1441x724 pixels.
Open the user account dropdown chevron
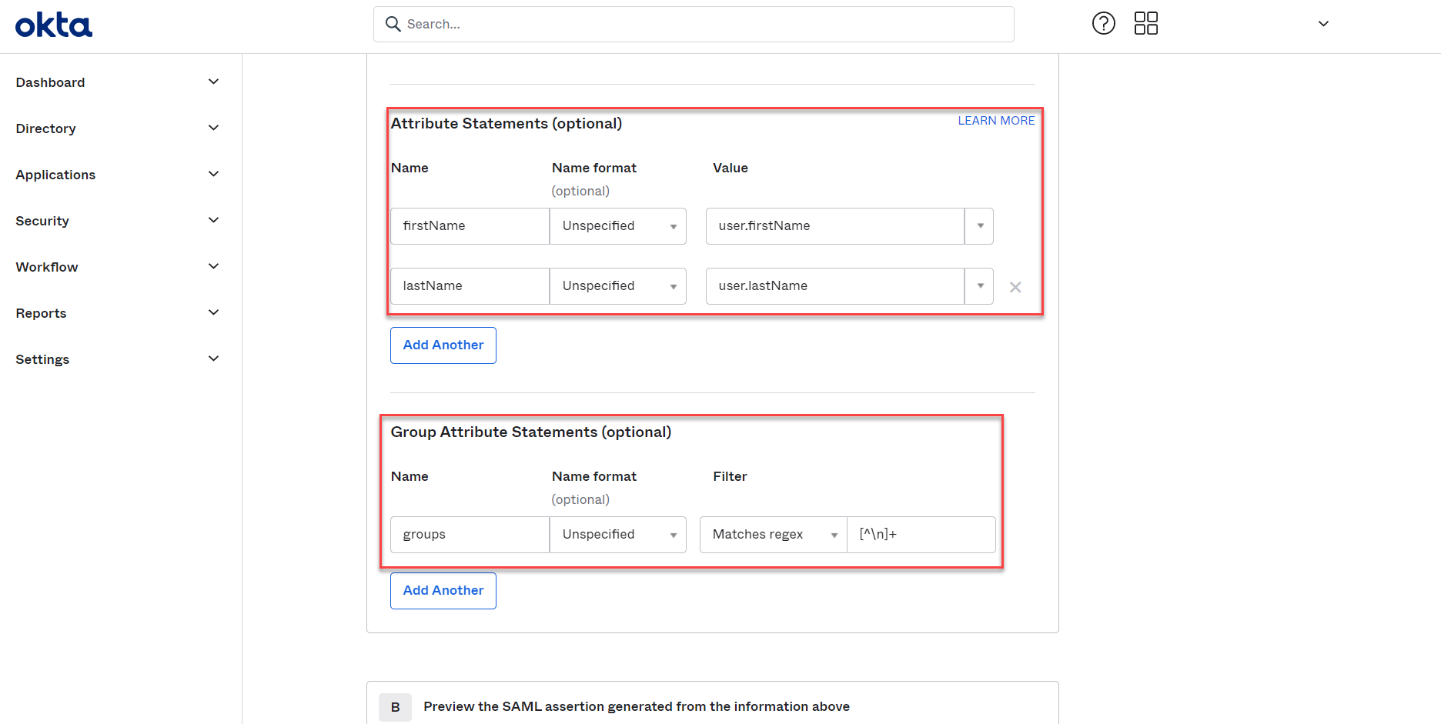1323,24
